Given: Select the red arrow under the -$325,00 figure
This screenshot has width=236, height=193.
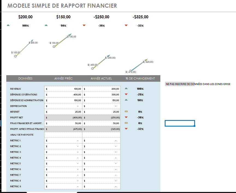Looking at the screenshot, I should click(126, 25).
